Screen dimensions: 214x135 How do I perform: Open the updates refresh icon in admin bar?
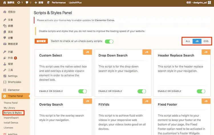point(19,3)
